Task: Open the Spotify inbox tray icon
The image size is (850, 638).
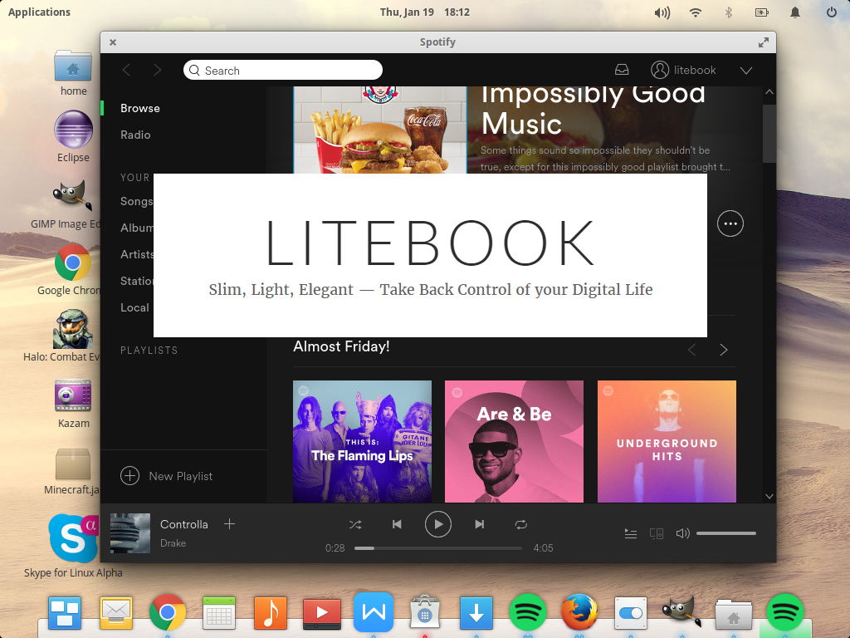Action: [622, 70]
